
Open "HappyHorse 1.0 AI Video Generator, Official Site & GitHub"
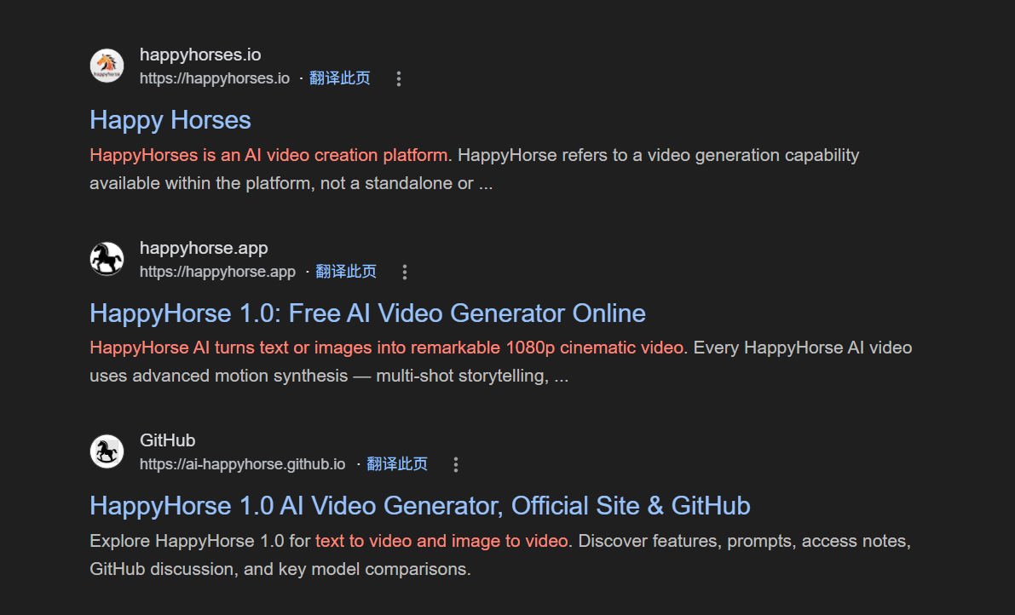point(419,506)
